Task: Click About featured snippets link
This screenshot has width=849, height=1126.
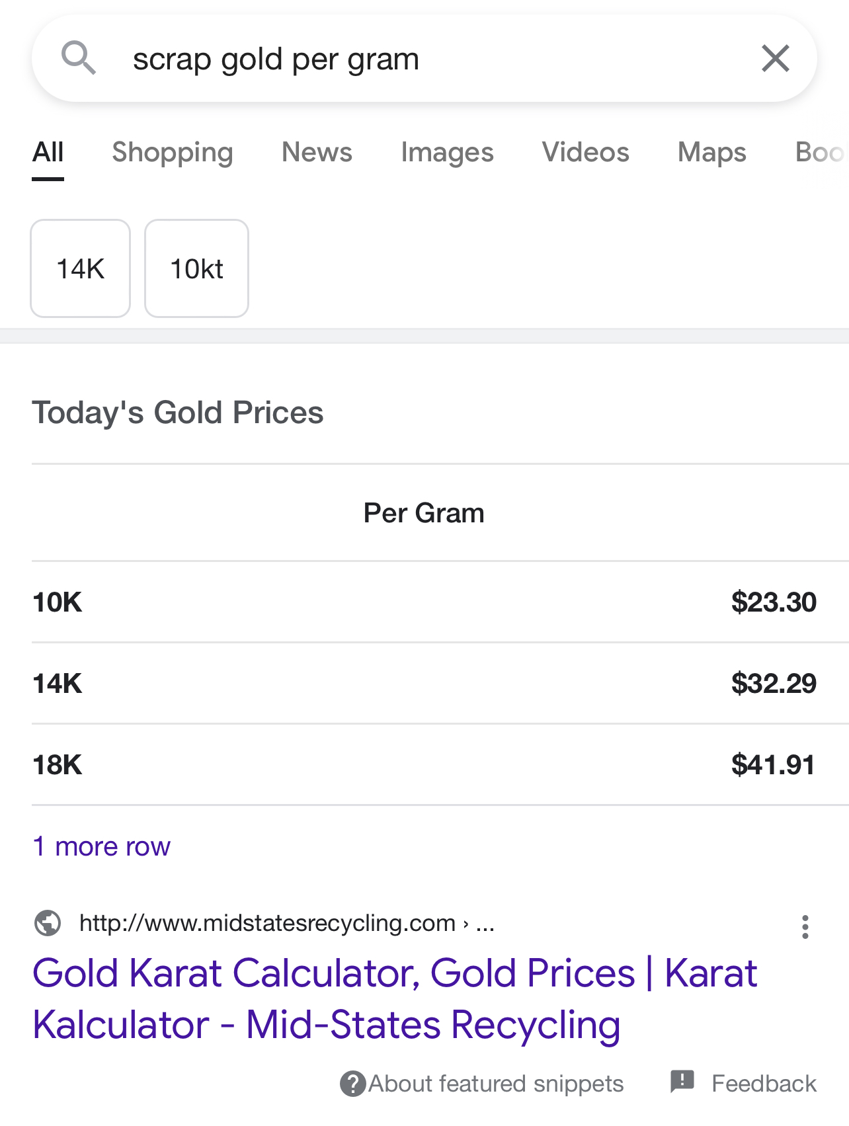Action: click(496, 1084)
